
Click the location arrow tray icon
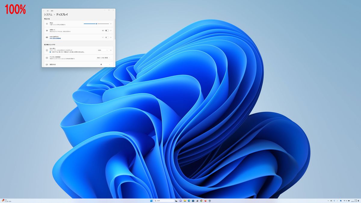coord(334,201)
